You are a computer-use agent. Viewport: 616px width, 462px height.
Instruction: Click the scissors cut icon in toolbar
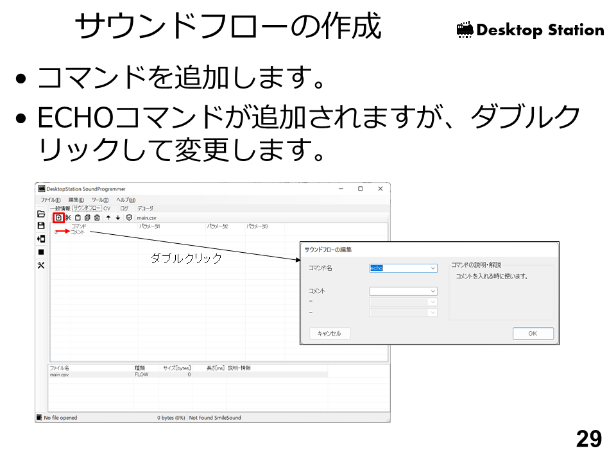point(68,218)
